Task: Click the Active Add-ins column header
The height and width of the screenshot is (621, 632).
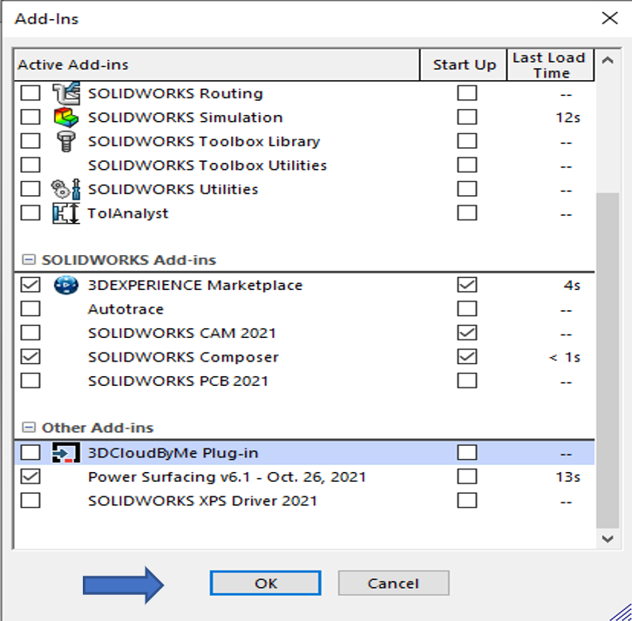Action: tap(218, 65)
